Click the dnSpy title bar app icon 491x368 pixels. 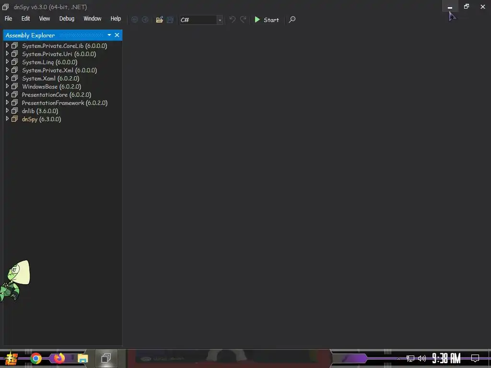(5, 7)
